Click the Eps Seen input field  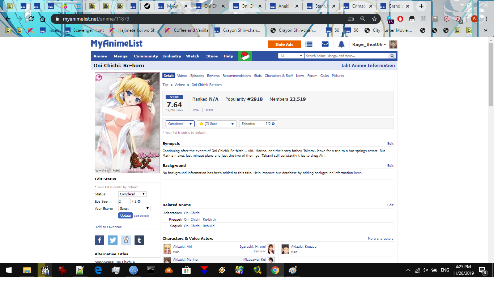pyautogui.click(x=124, y=201)
